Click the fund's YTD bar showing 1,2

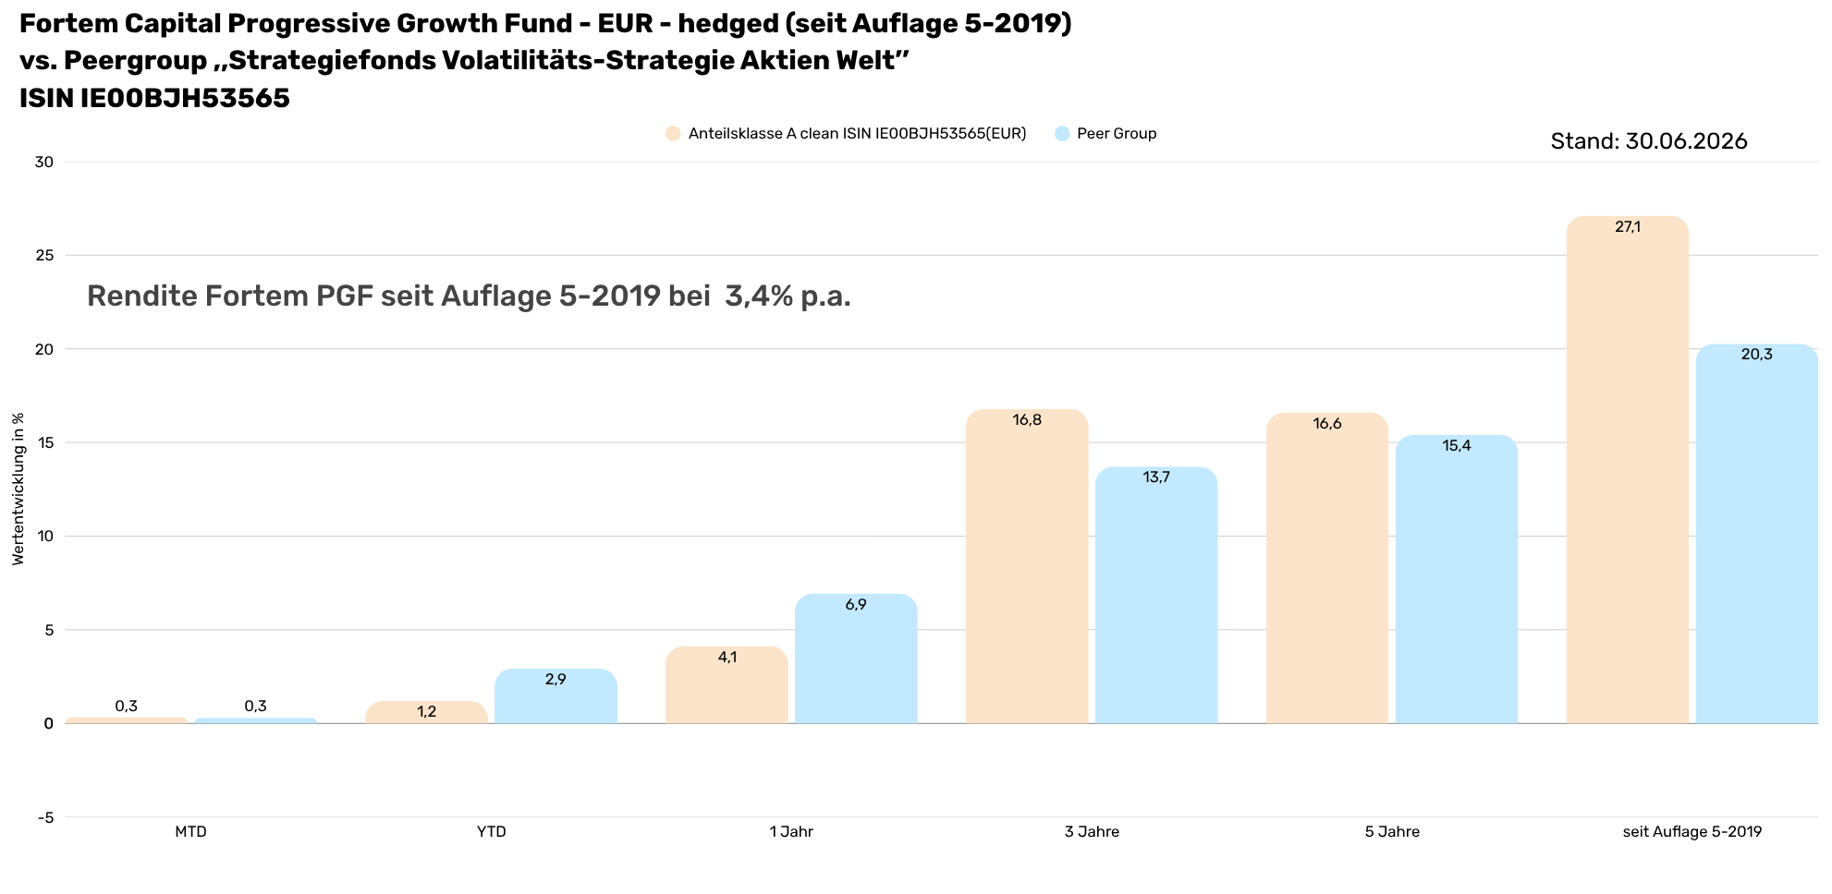click(x=427, y=712)
